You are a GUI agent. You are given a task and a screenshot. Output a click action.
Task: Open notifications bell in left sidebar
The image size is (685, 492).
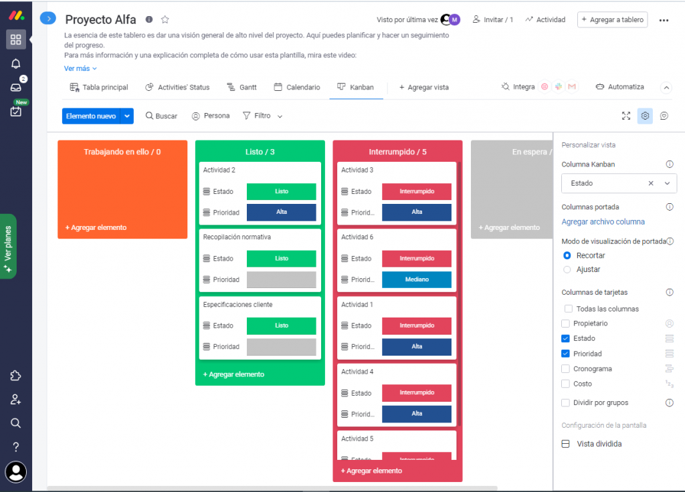coord(16,64)
